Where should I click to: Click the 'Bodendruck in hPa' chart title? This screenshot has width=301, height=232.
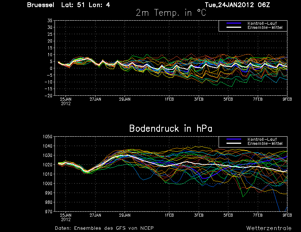point(171,128)
